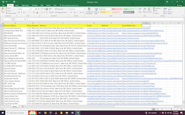This screenshot has width=185, height=115.
Task: Switch to the Formulas tab
Action: (x=35, y=5)
